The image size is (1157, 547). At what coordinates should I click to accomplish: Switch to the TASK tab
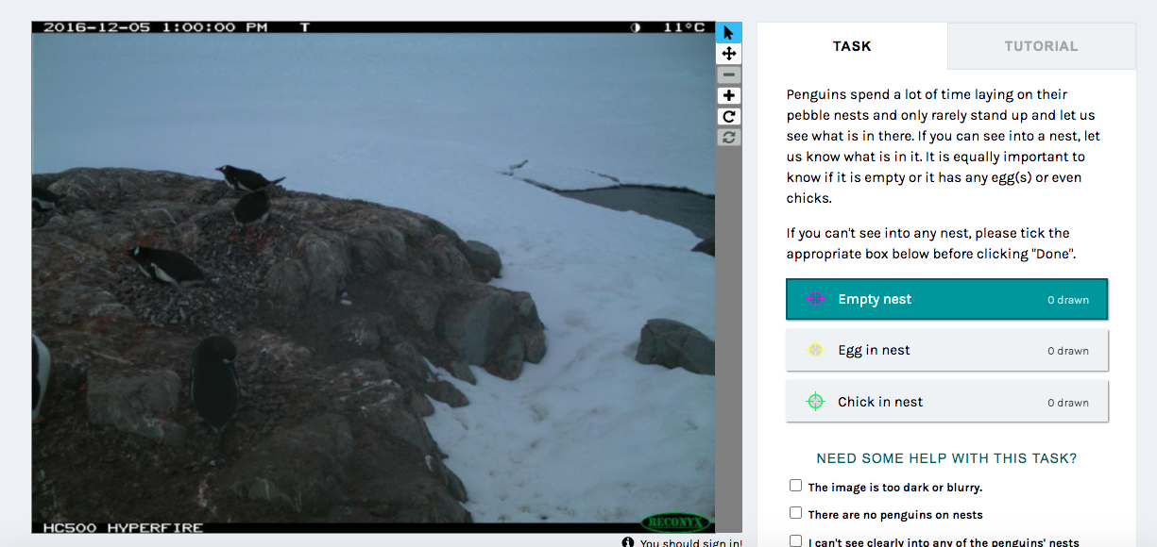pyautogui.click(x=852, y=46)
